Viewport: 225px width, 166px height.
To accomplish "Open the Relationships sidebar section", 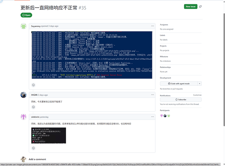I will click(166, 67).
